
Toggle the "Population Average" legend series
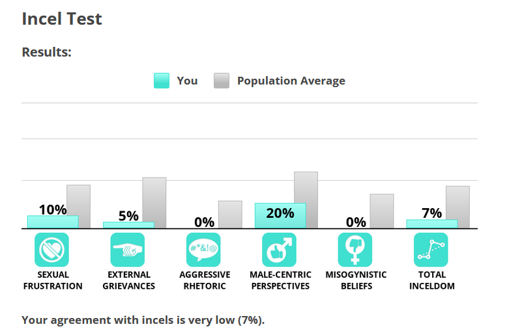[x=291, y=81]
